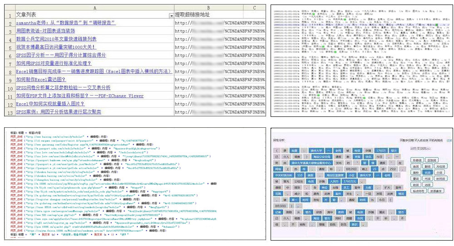454x246 pixels.
Task: Select column C header in the spreadsheet
Action: [x=254, y=8]
